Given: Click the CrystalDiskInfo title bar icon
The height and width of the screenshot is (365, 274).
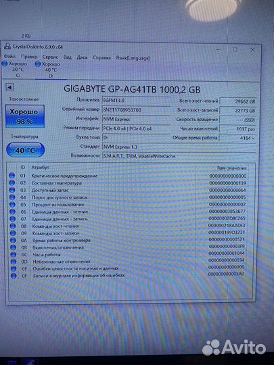Looking at the screenshot, I should pos(7,46).
